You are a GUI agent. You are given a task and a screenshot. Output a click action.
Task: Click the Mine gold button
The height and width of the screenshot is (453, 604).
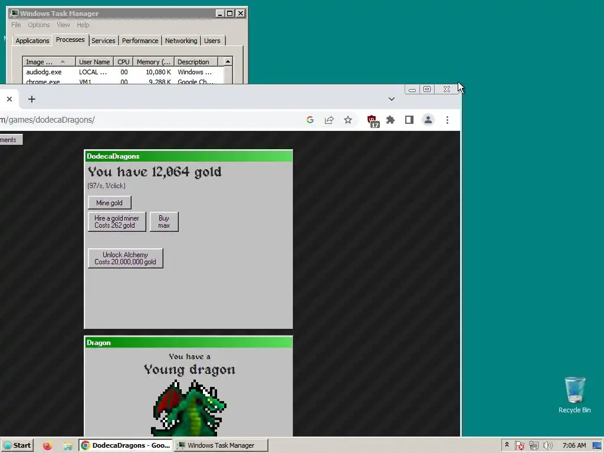coord(109,203)
